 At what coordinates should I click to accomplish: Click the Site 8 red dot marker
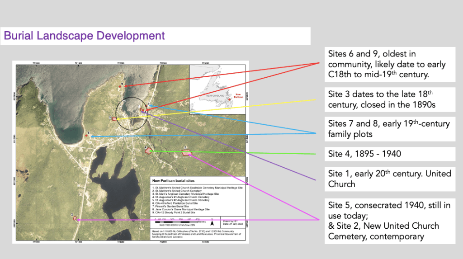[87, 136]
